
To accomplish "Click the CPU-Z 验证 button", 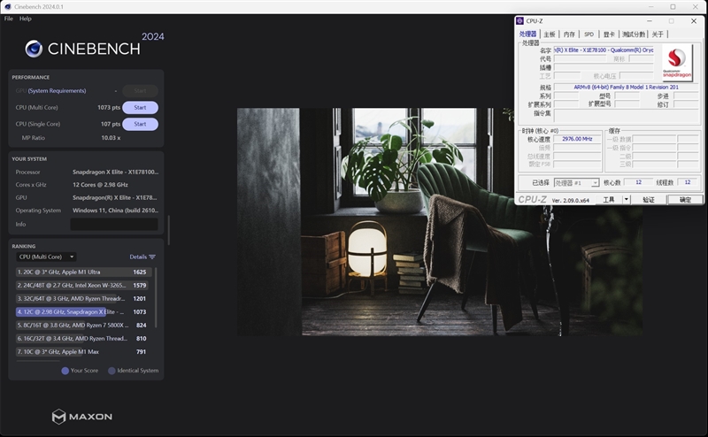I will 649,200.
